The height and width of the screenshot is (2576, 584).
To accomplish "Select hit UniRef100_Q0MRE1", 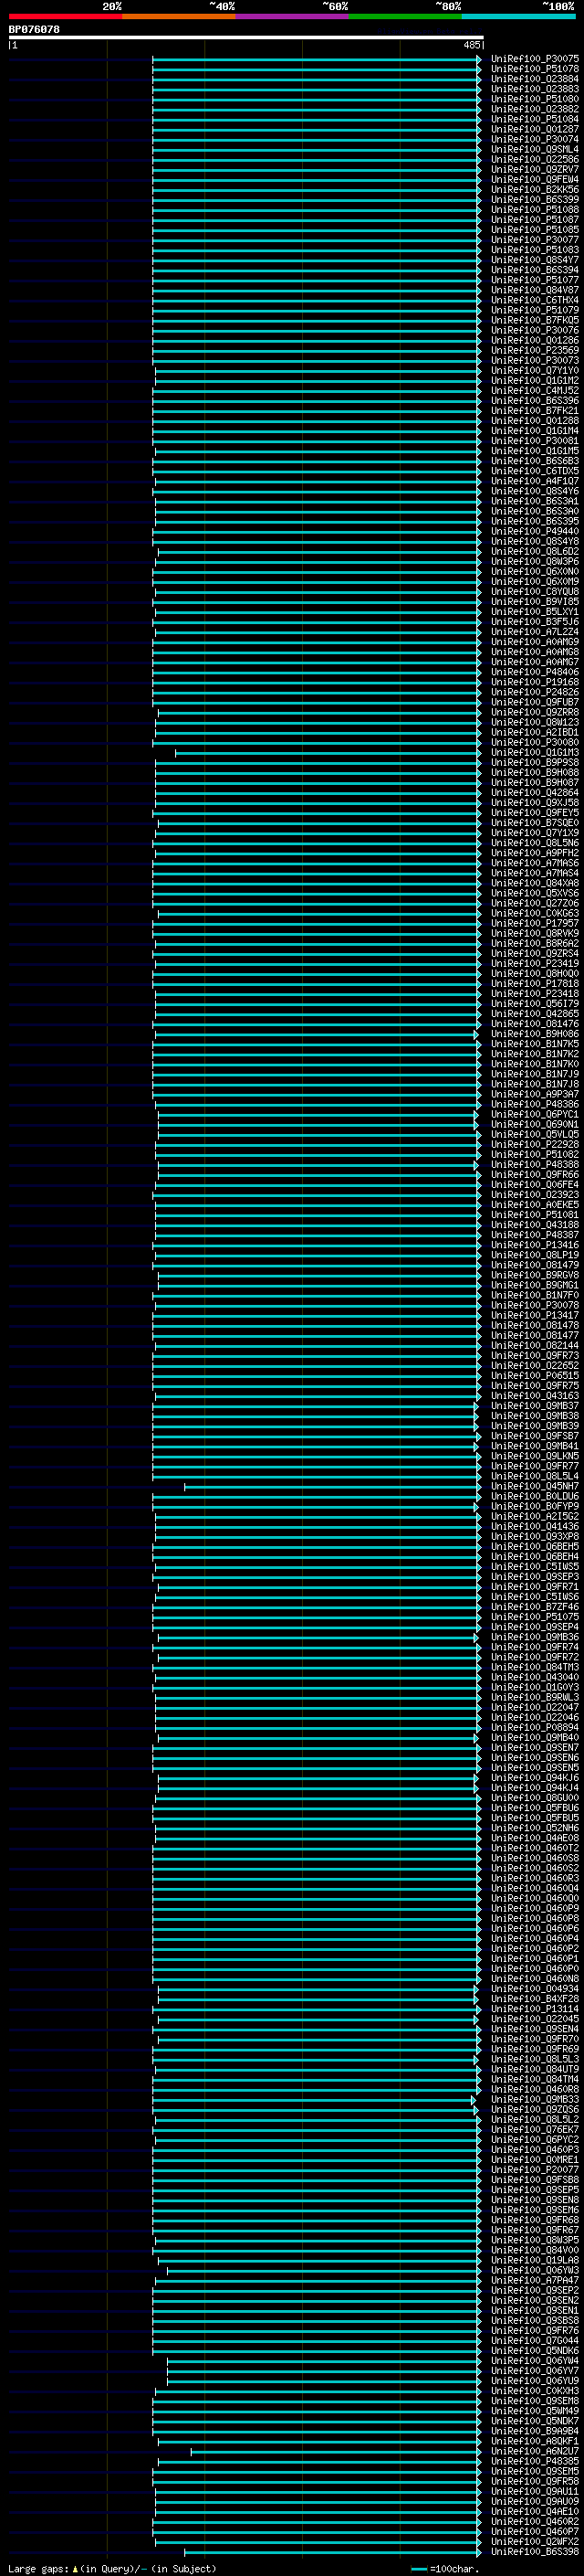I will [x=535, y=2160].
